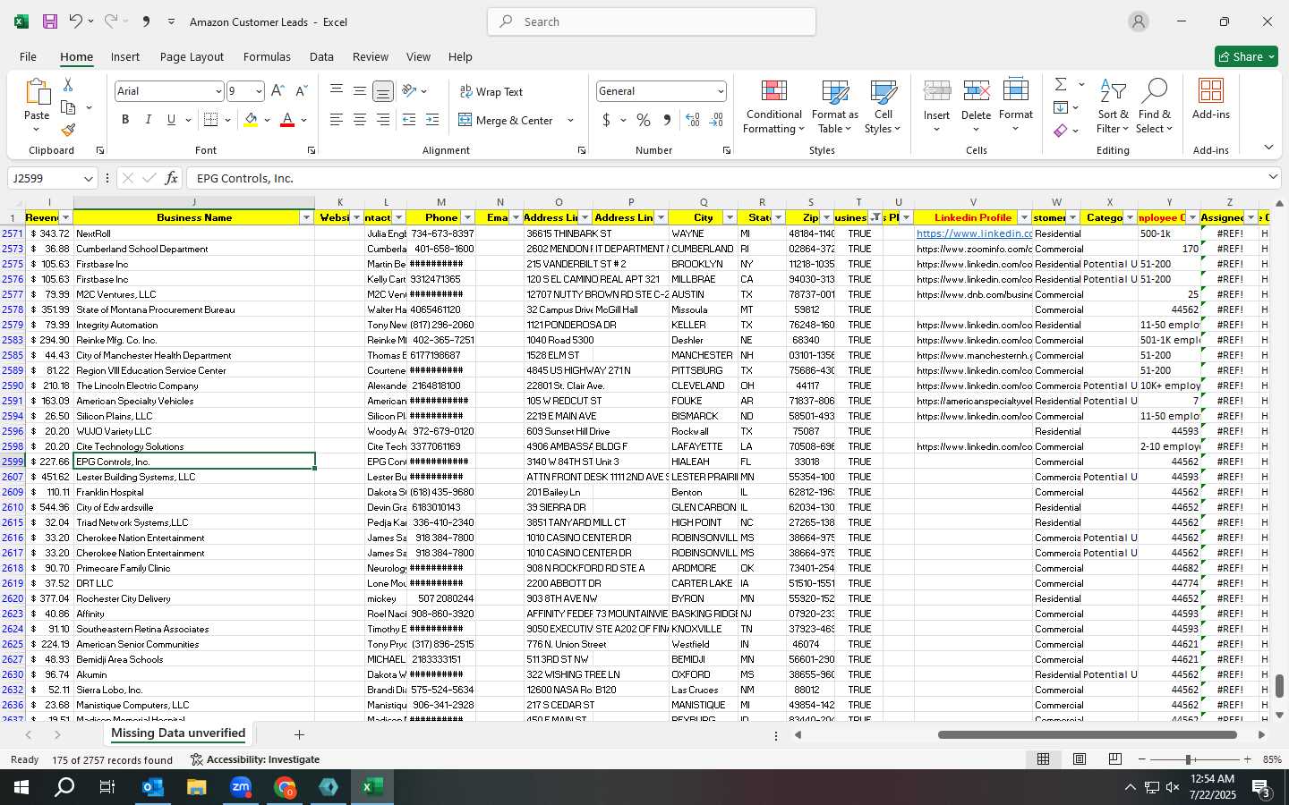The width and height of the screenshot is (1289, 805).
Task: Insert cells using the Insert icon
Action: [936, 91]
